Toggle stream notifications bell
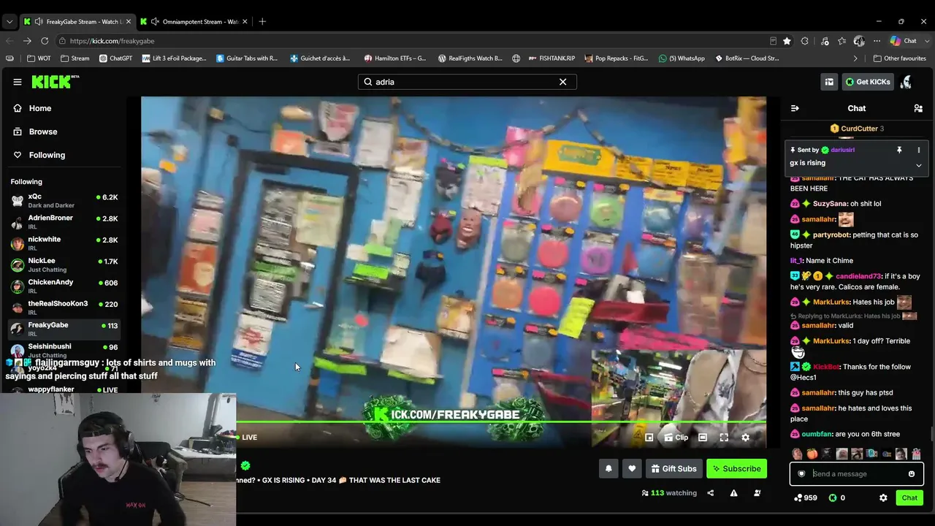 click(608, 469)
